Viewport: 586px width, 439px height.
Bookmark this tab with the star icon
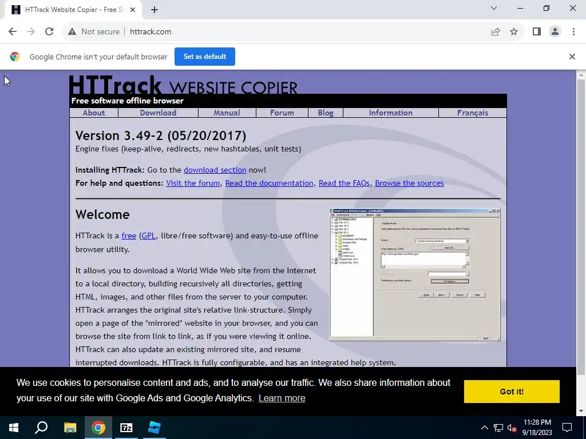coord(514,32)
